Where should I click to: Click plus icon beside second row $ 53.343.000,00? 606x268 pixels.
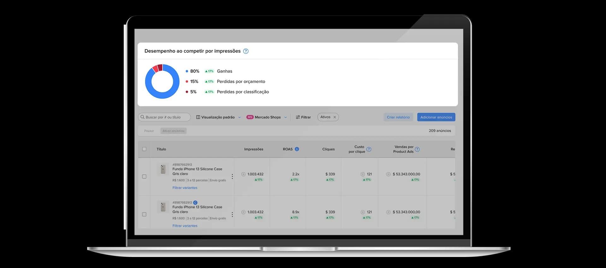click(388, 212)
